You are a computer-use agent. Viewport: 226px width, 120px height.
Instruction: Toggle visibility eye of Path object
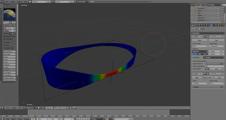coord(218,13)
